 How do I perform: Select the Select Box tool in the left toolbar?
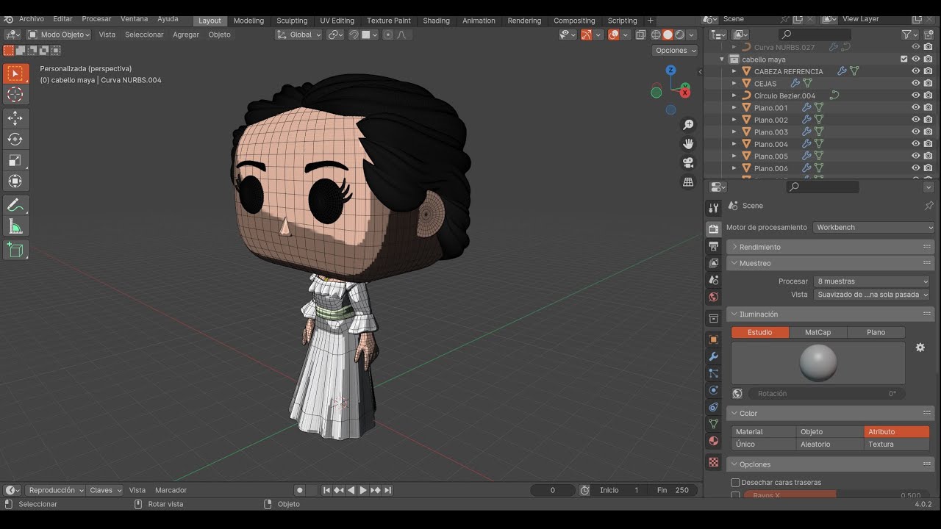coord(15,73)
